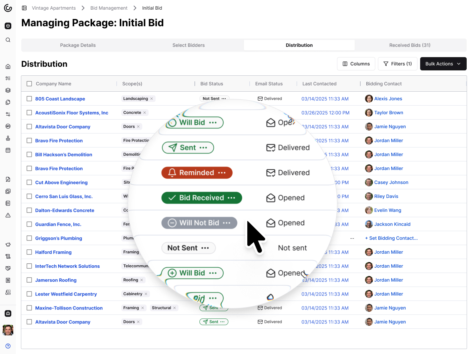472x354 pixels.
Task: Check the Dalton-Edwards Concrete row checkbox
Action: pos(29,210)
